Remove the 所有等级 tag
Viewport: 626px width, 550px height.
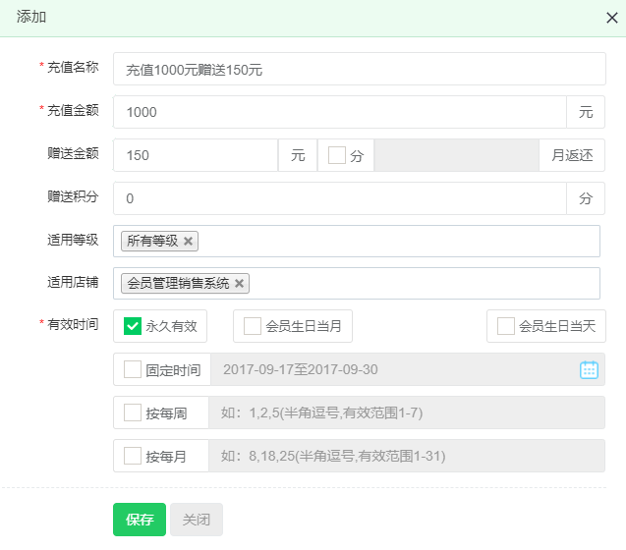tap(188, 241)
